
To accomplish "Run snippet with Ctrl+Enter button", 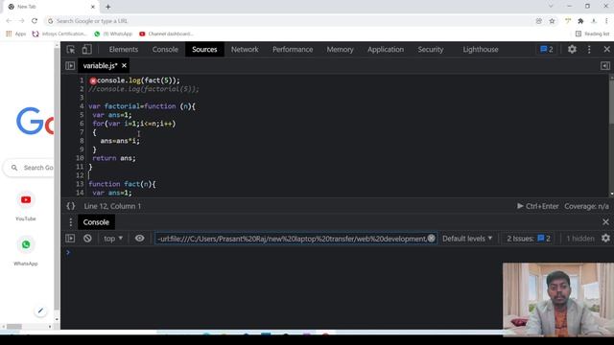I will tap(537, 206).
